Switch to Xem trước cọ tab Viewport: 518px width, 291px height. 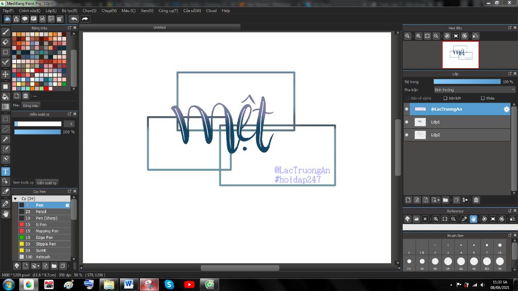tap(23, 182)
